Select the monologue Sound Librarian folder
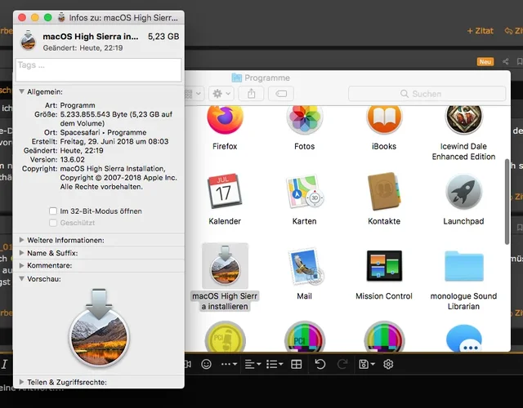 (x=463, y=266)
